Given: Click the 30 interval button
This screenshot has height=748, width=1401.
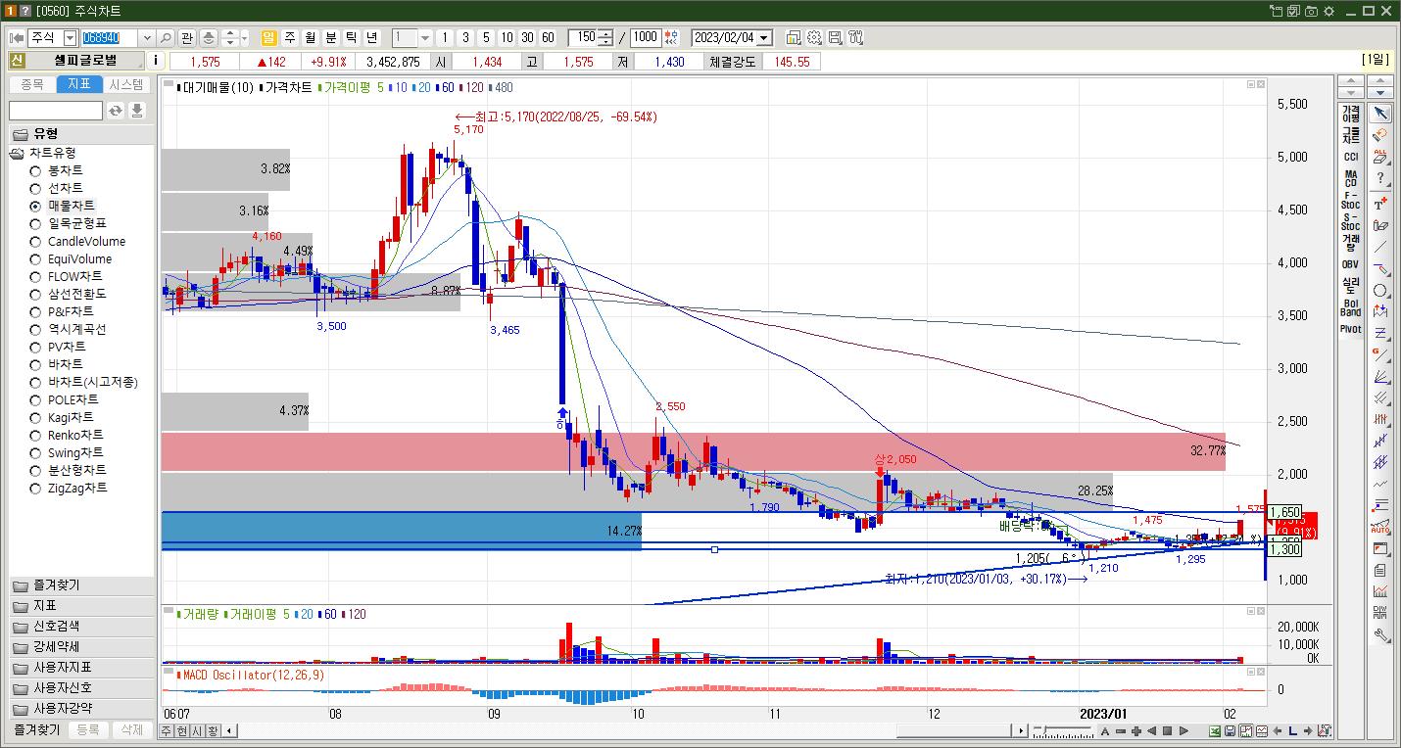Looking at the screenshot, I should click(x=527, y=37).
